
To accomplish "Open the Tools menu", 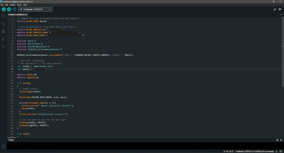I will tap(19, 5).
